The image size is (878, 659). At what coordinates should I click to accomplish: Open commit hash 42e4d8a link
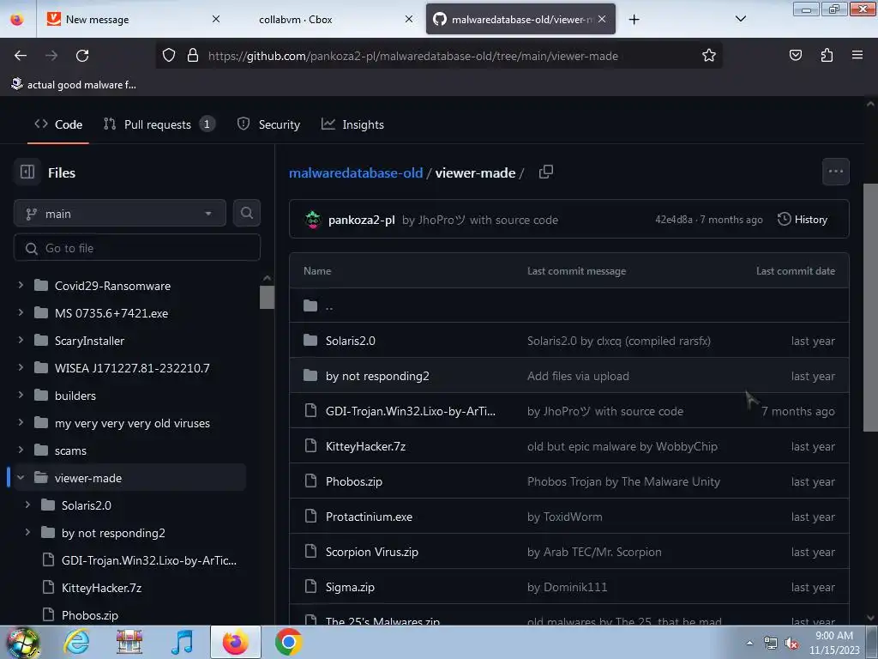[674, 220]
